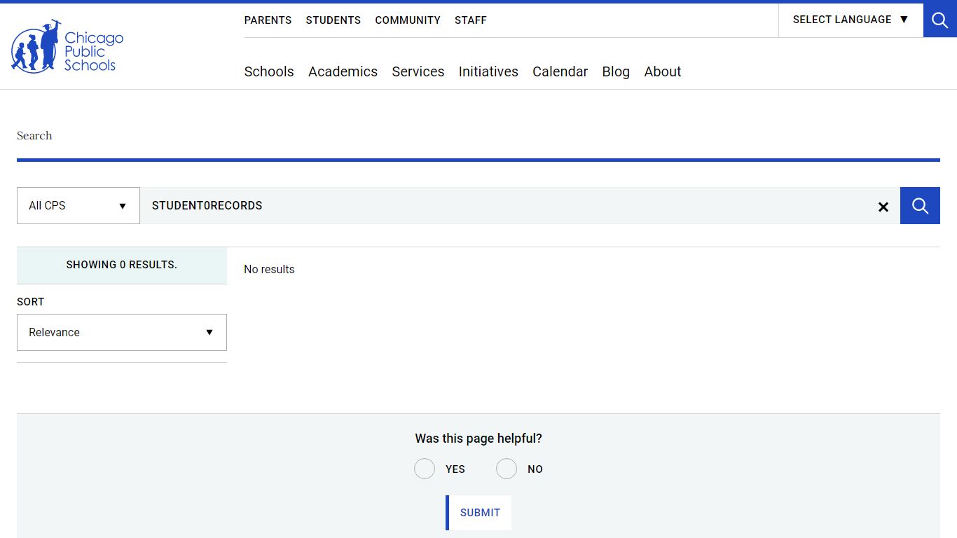The width and height of the screenshot is (957, 538).
Task: Submit search with blue magnifier button
Action: [x=920, y=205]
